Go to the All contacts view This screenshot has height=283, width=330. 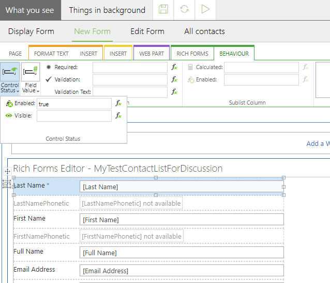coord(204,31)
